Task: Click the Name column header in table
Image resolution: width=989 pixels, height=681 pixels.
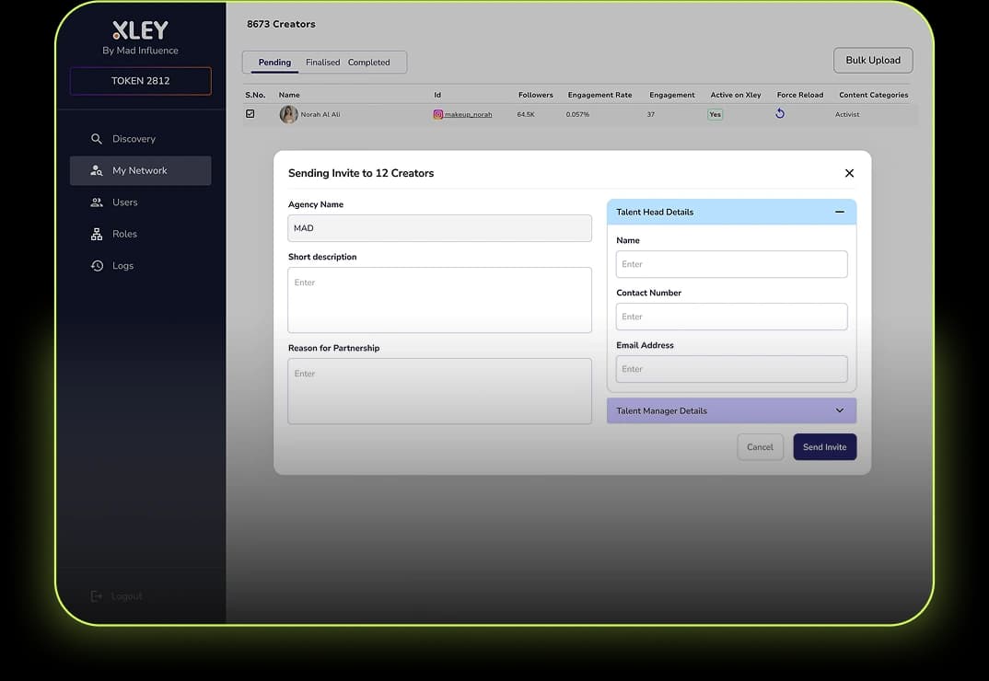Action: (289, 95)
